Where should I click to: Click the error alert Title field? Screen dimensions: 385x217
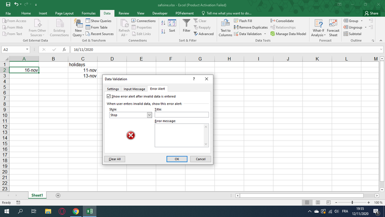coord(182,115)
